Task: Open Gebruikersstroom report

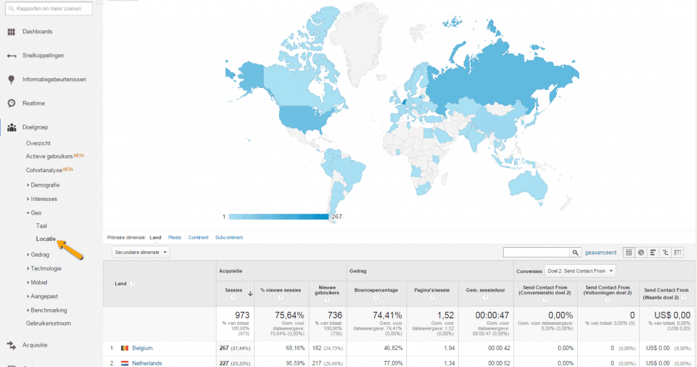Action: pos(48,323)
